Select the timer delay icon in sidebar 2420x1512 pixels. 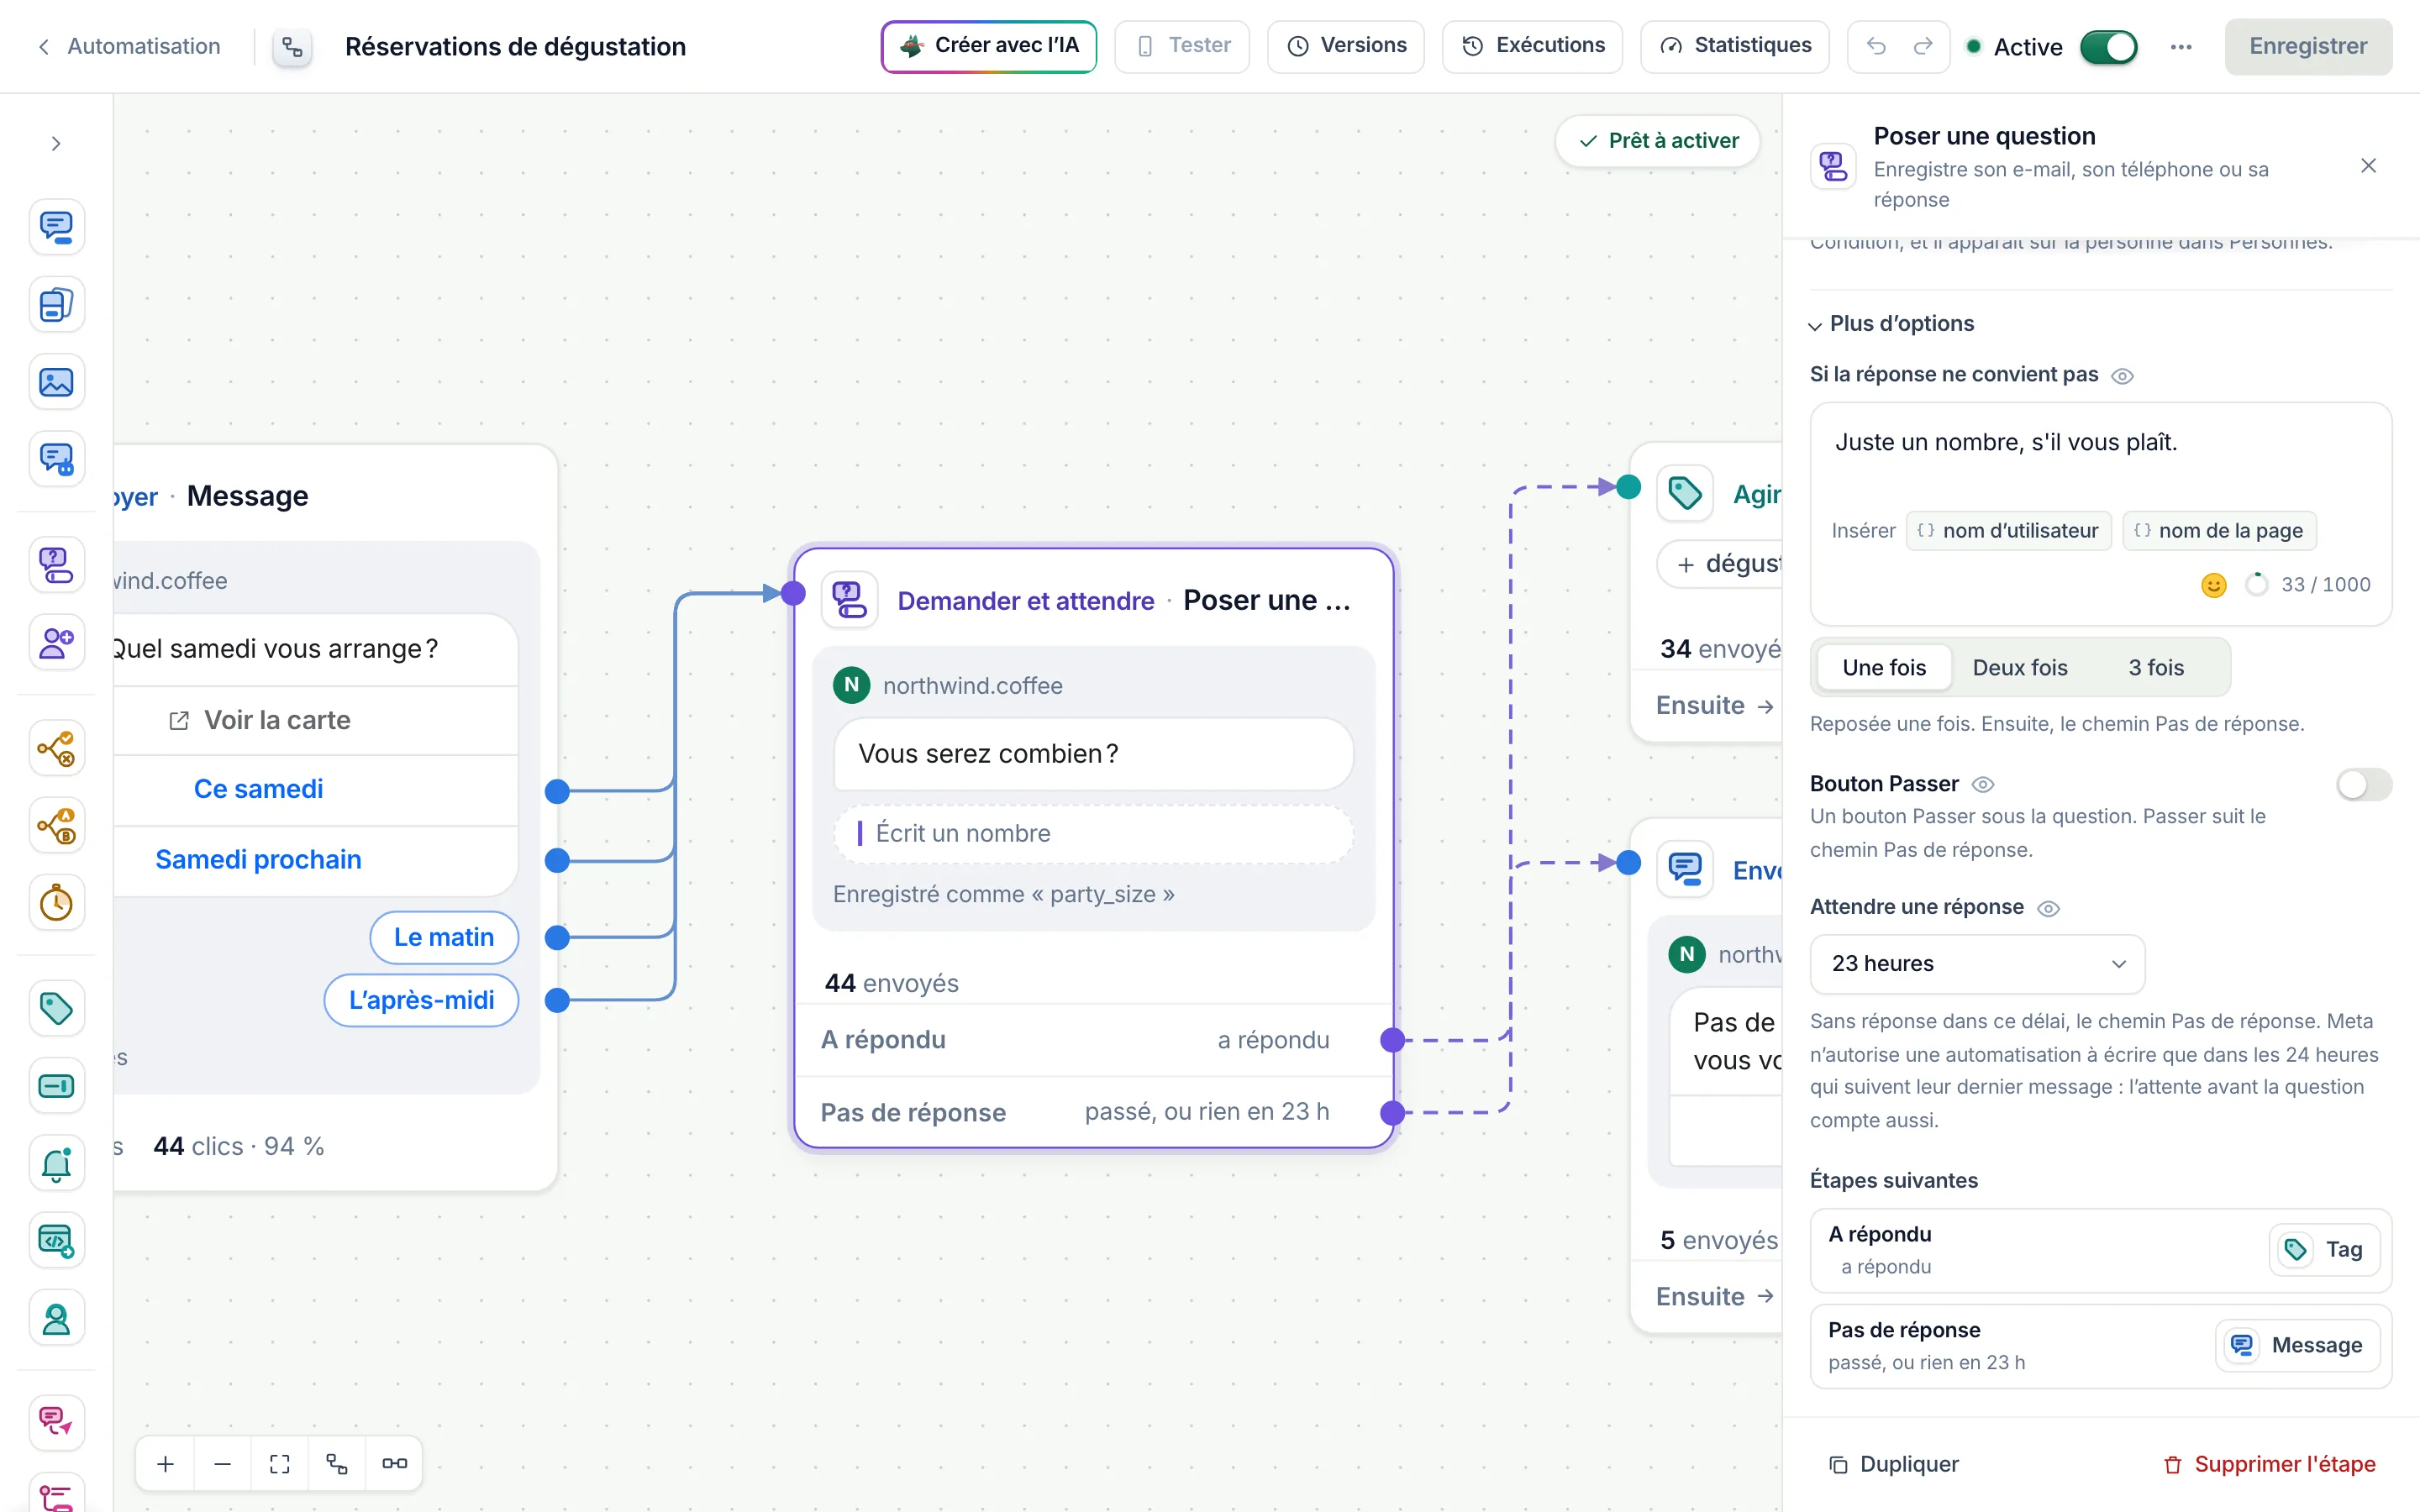[56, 903]
